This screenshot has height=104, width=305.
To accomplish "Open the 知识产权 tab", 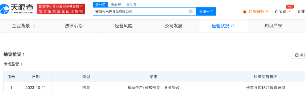I will (273, 26).
